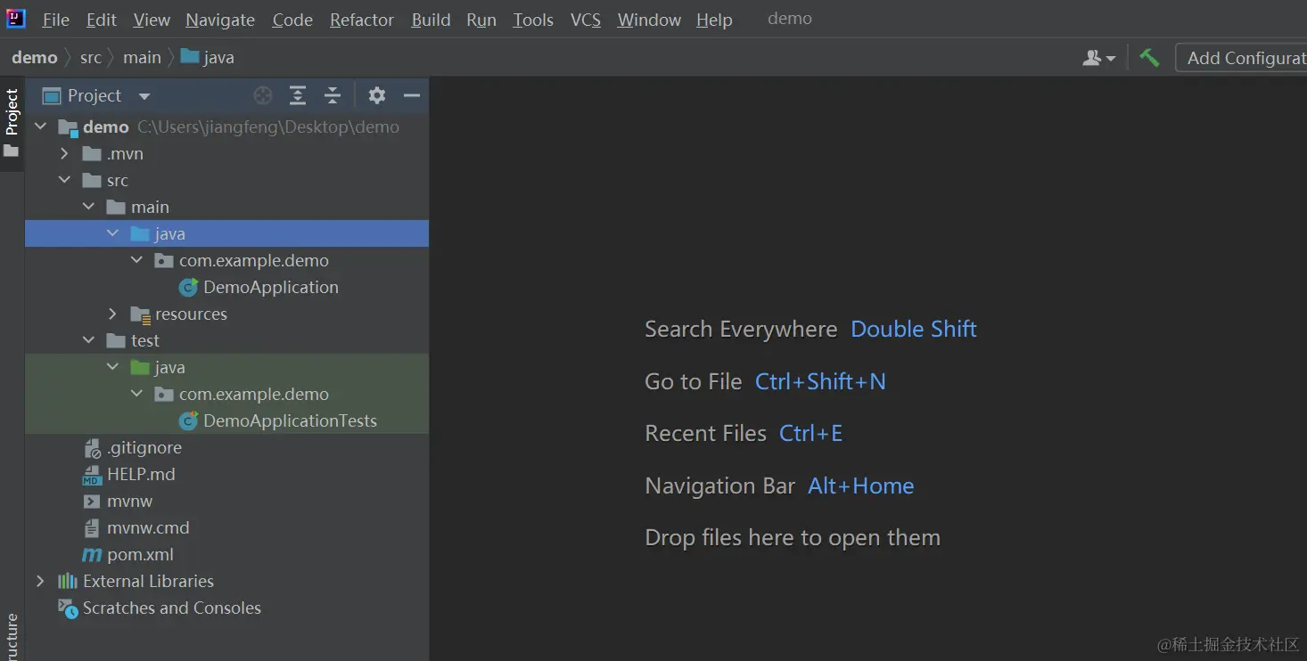Click the folder icon below the Project tab
The height and width of the screenshot is (661, 1307).
(12, 151)
